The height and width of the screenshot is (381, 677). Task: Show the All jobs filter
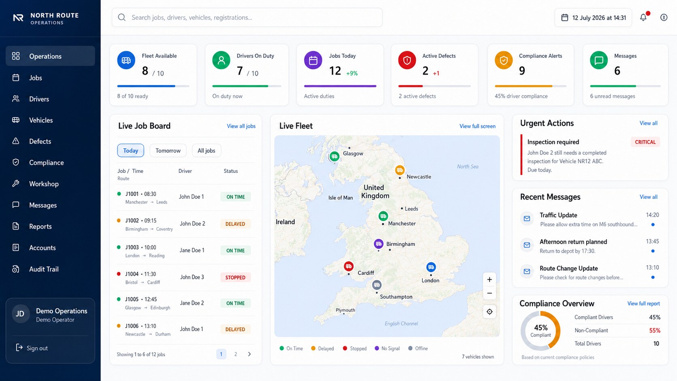tap(207, 151)
